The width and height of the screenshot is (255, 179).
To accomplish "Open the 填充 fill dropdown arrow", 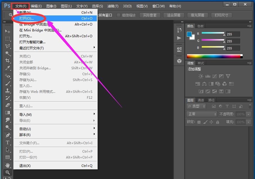I will click(x=248, y=122).
